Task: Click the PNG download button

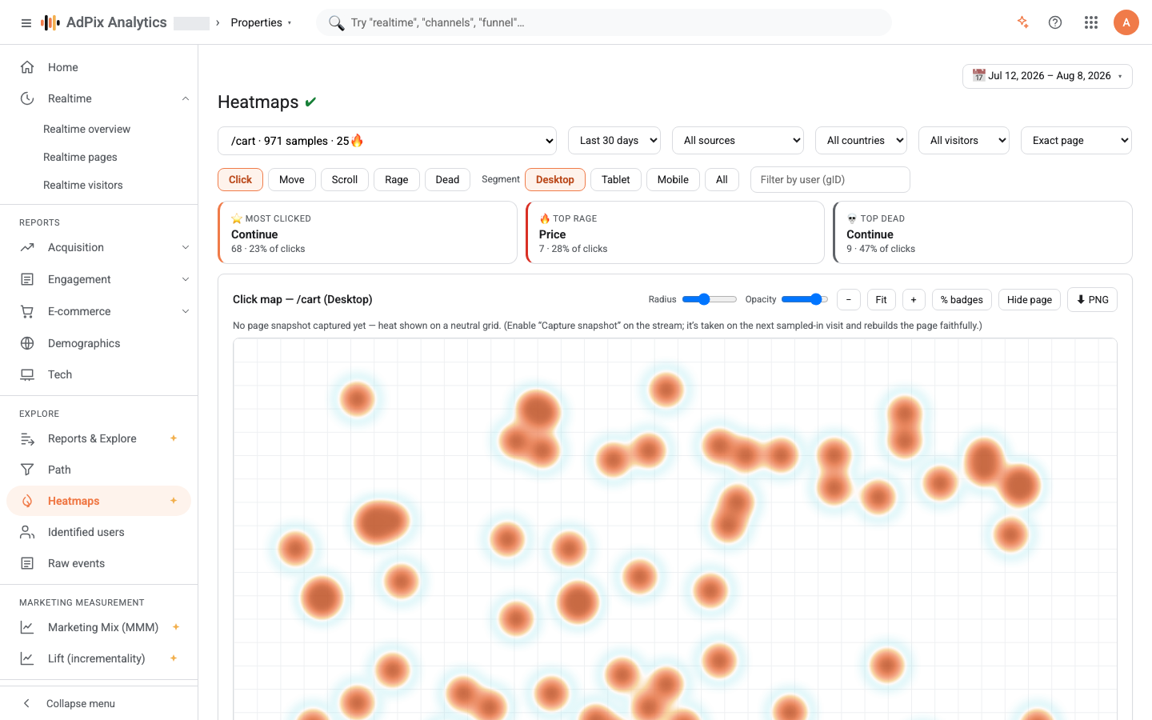Action: click(1092, 299)
